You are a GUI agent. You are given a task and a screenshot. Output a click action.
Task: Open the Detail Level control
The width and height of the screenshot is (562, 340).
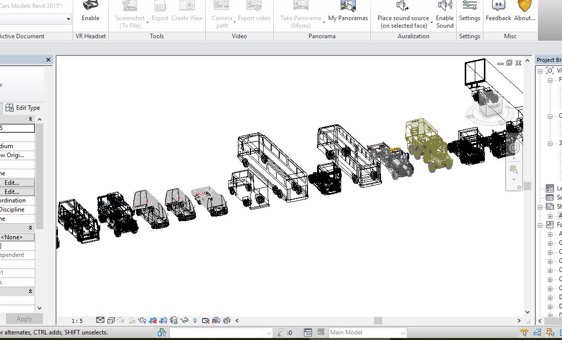click(x=100, y=320)
